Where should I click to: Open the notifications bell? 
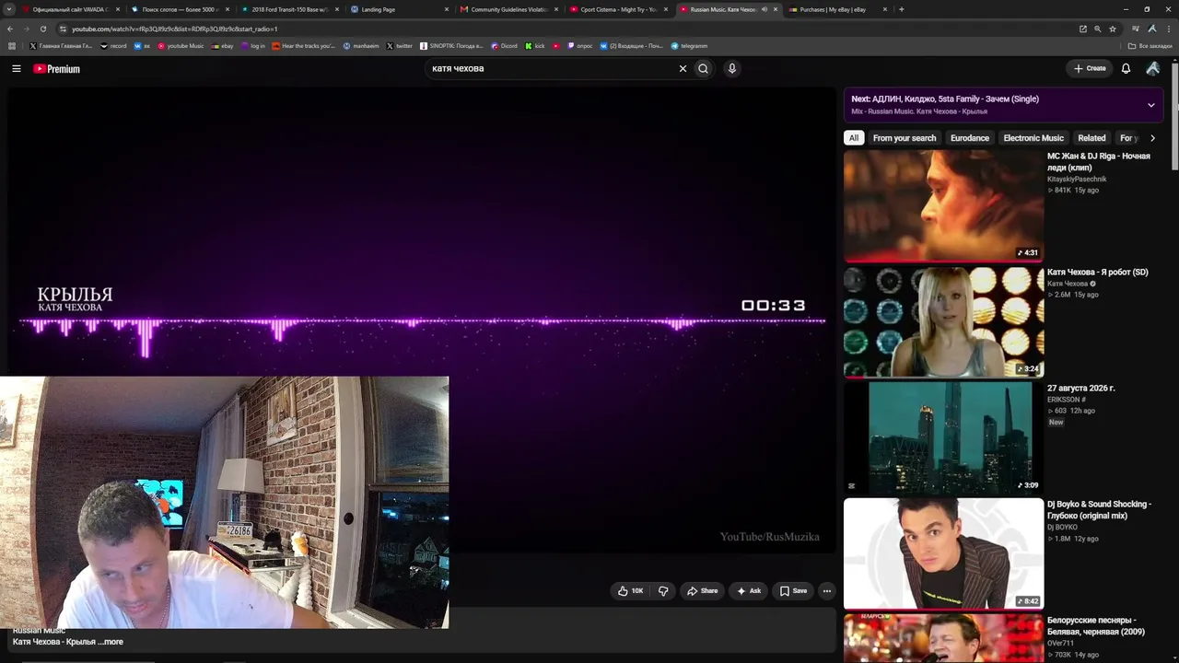tap(1126, 68)
